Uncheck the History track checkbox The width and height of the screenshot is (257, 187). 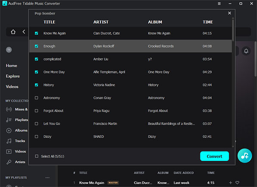point(36,85)
